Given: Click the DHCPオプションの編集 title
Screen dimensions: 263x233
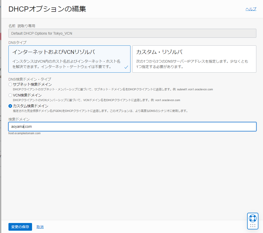Looking at the screenshot, I should (47, 8).
